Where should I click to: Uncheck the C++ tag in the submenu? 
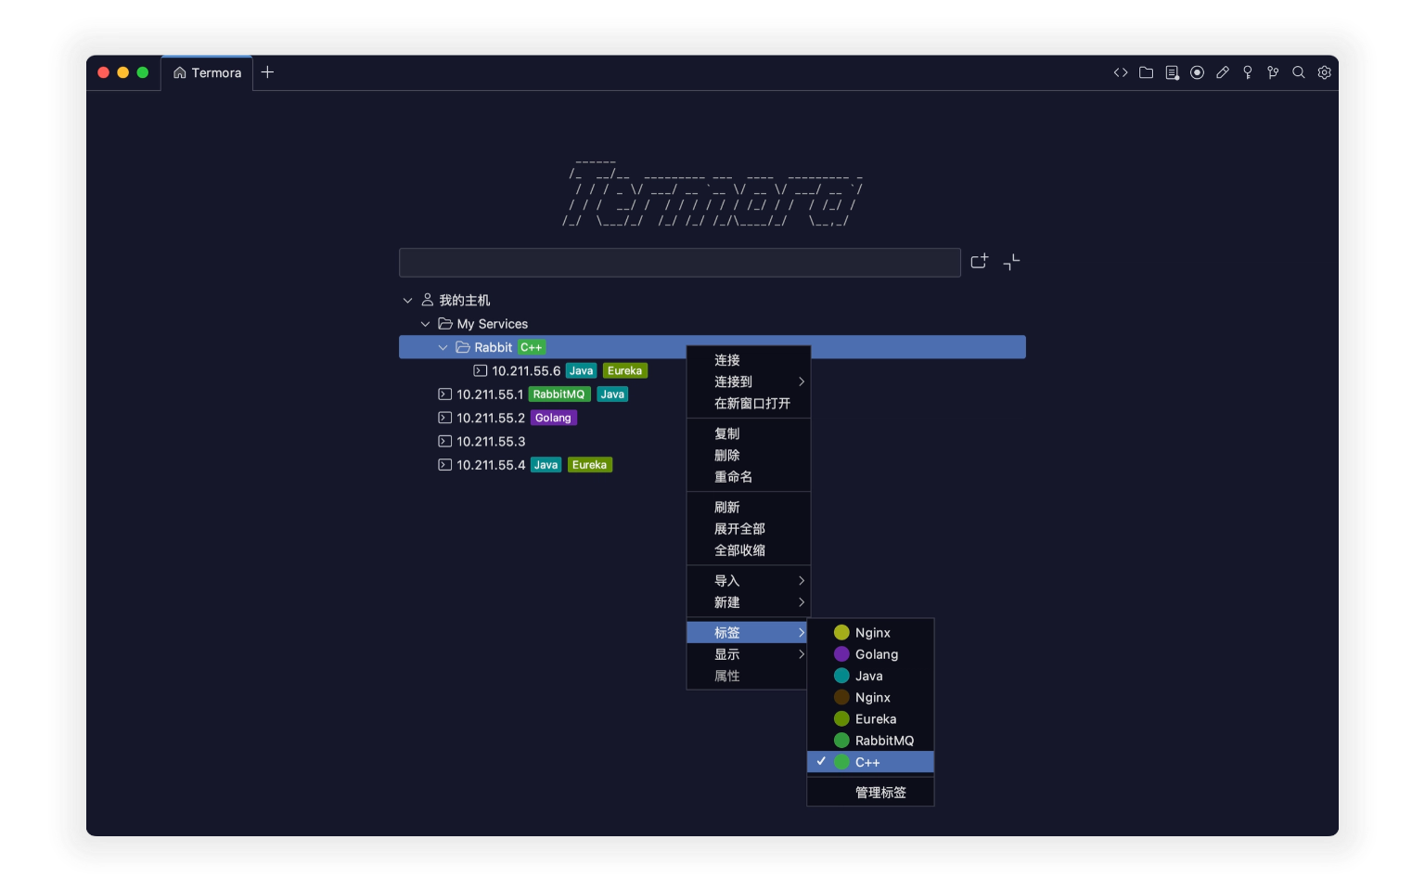(868, 762)
